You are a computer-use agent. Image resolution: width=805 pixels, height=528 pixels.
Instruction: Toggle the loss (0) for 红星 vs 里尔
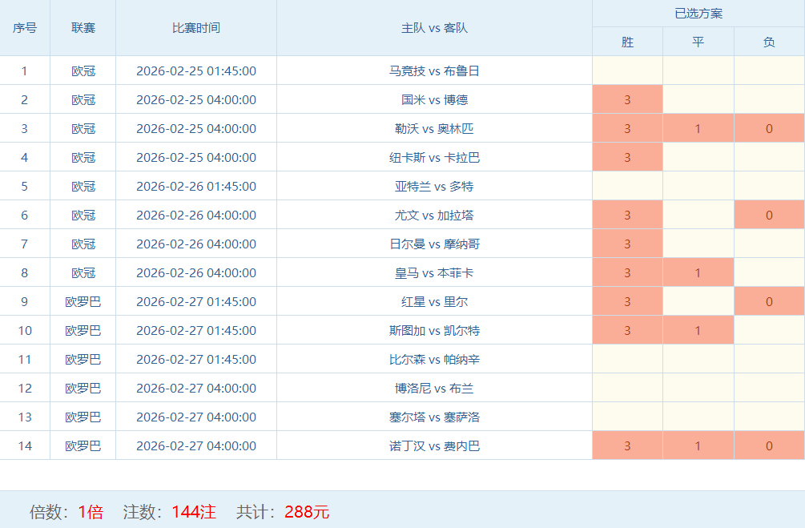[769, 301]
